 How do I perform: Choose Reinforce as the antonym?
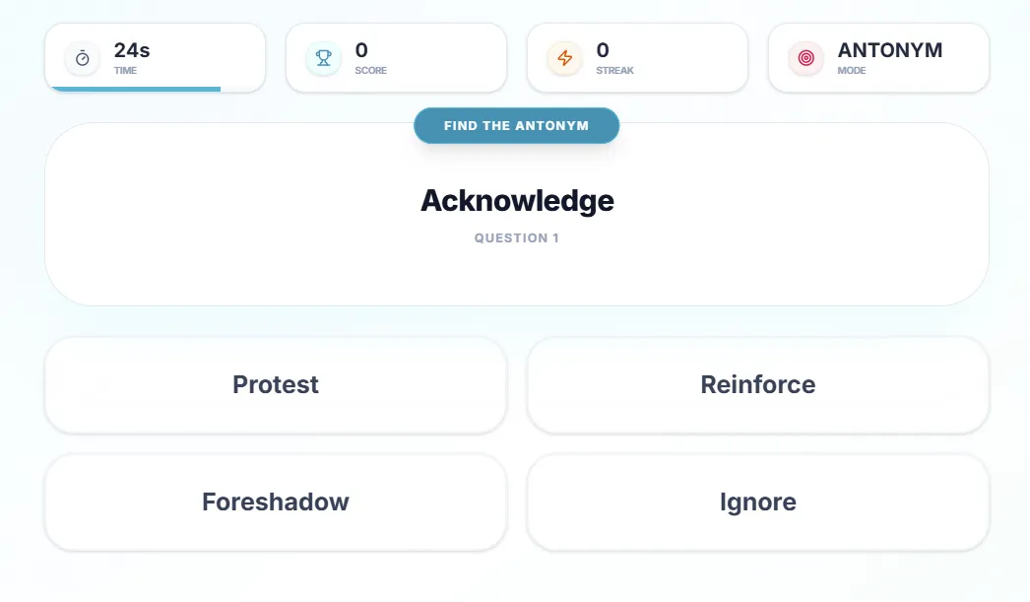[758, 385]
